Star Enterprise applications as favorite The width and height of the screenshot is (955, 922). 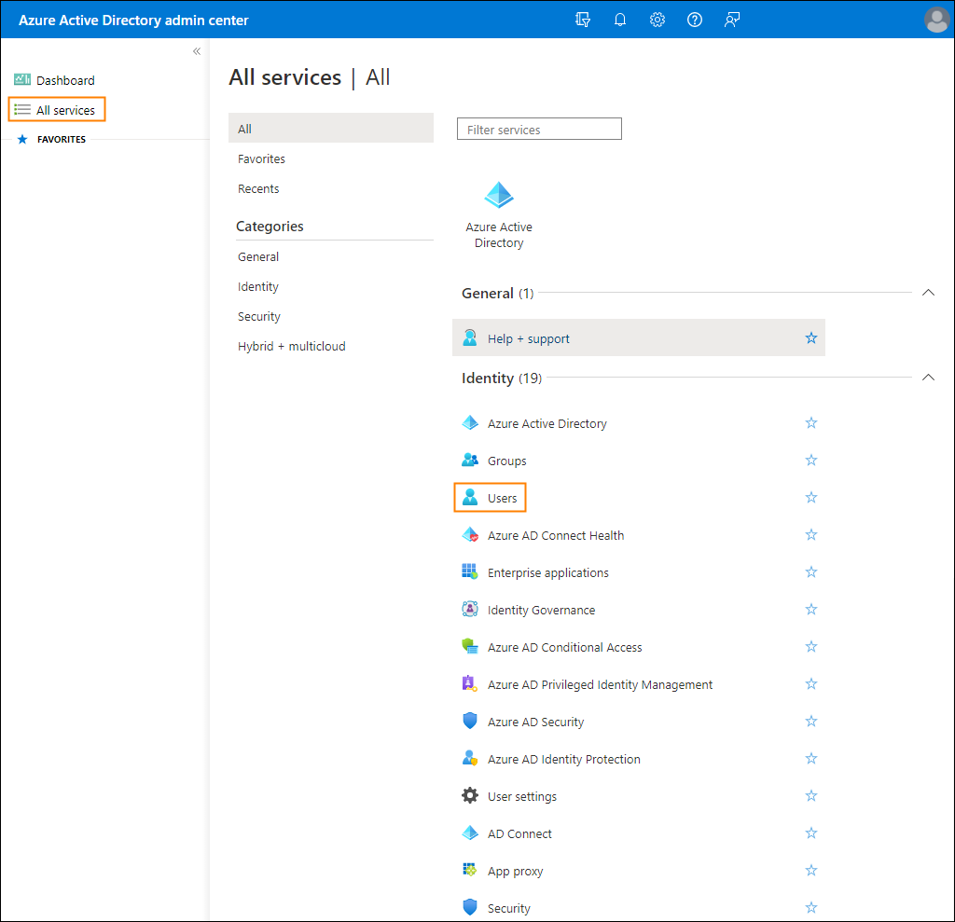[x=811, y=571]
